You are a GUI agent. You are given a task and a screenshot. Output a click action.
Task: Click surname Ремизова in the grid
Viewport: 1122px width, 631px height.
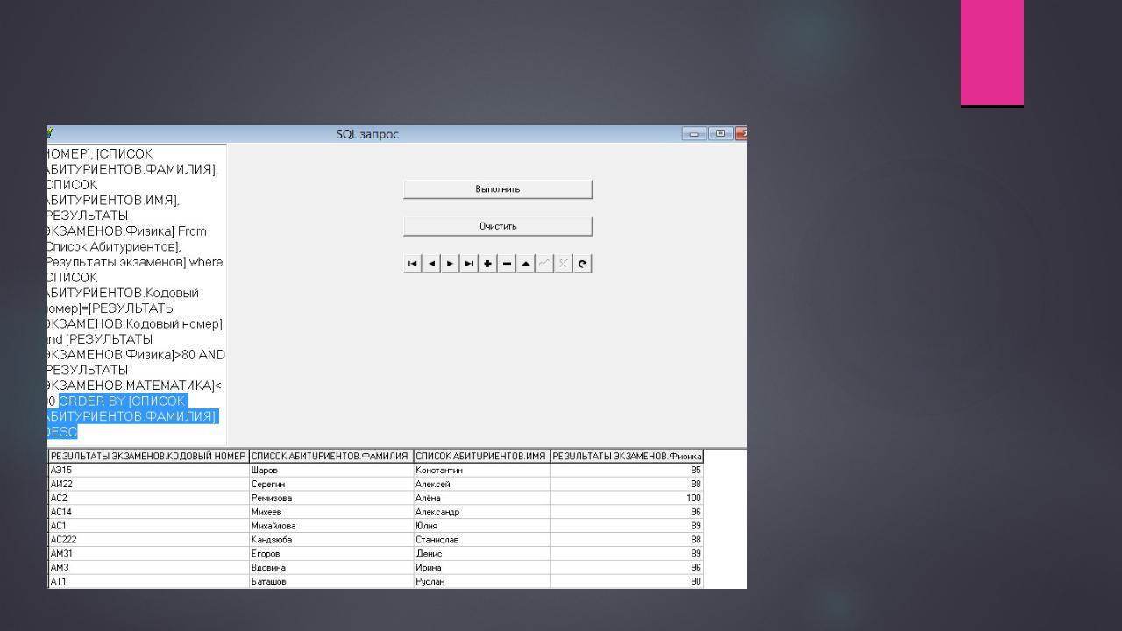click(x=330, y=498)
